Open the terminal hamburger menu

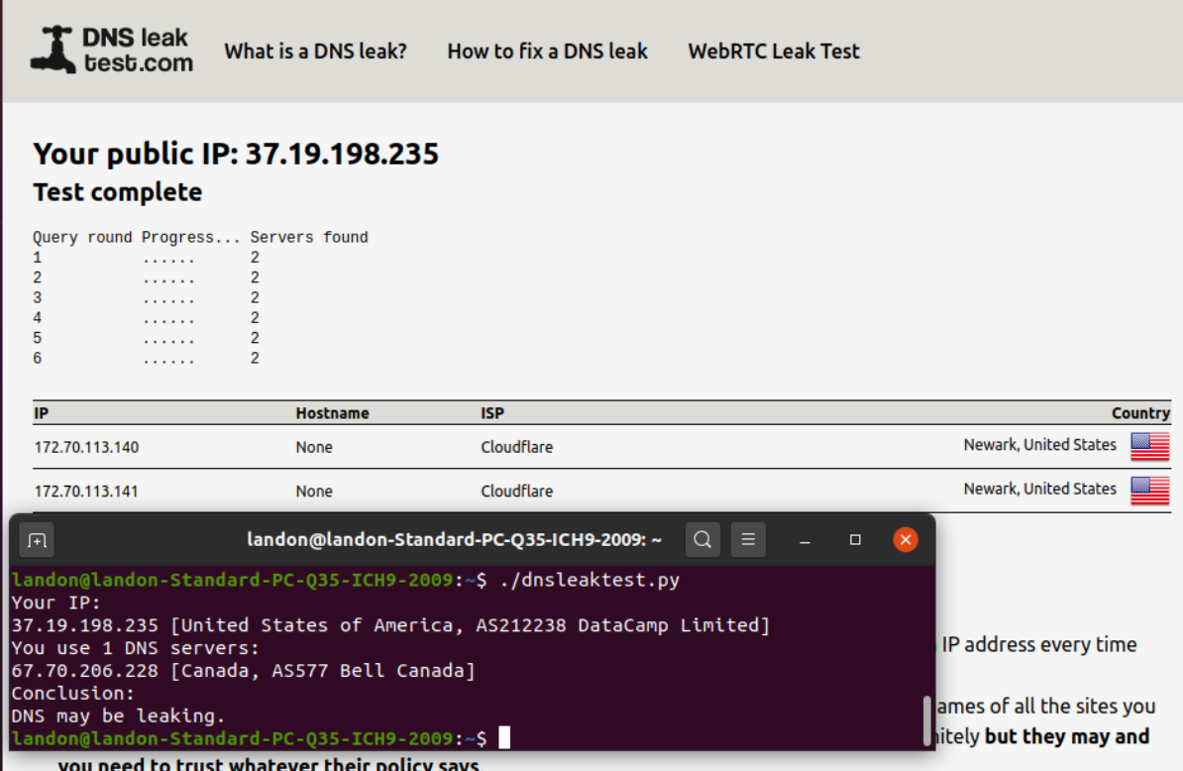pyautogui.click(x=748, y=540)
